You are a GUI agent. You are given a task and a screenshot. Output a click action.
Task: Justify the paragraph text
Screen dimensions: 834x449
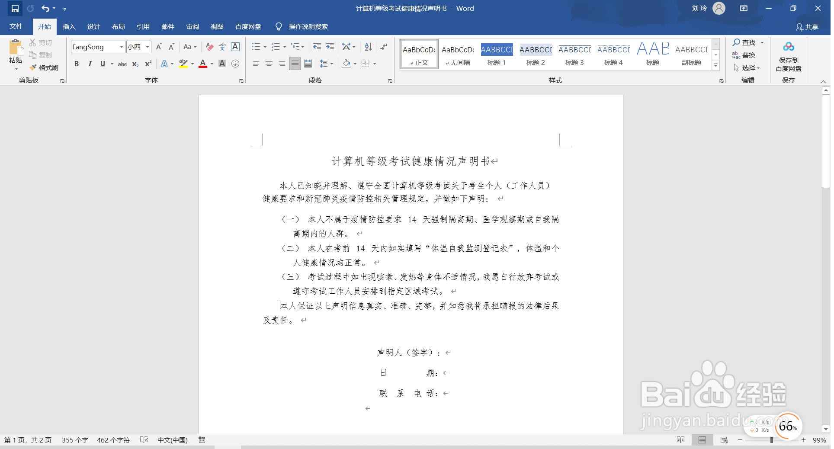point(295,64)
